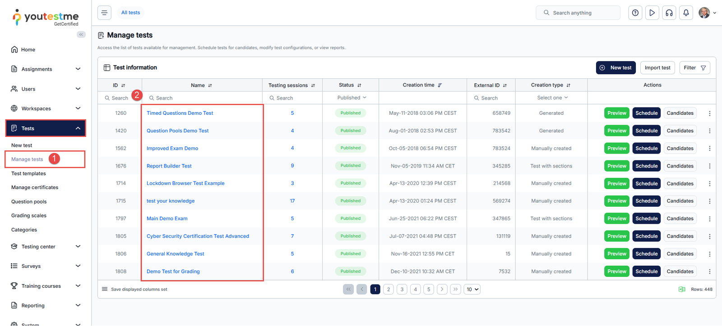Toggle sort on Name column header
Image resolution: width=722 pixels, height=326 pixels.
click(x=210, y=85)
